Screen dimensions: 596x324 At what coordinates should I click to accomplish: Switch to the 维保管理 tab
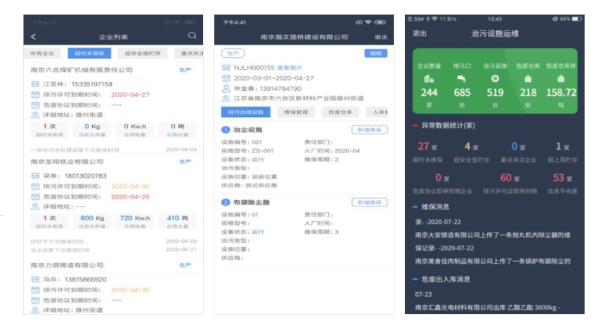(296, 112)
